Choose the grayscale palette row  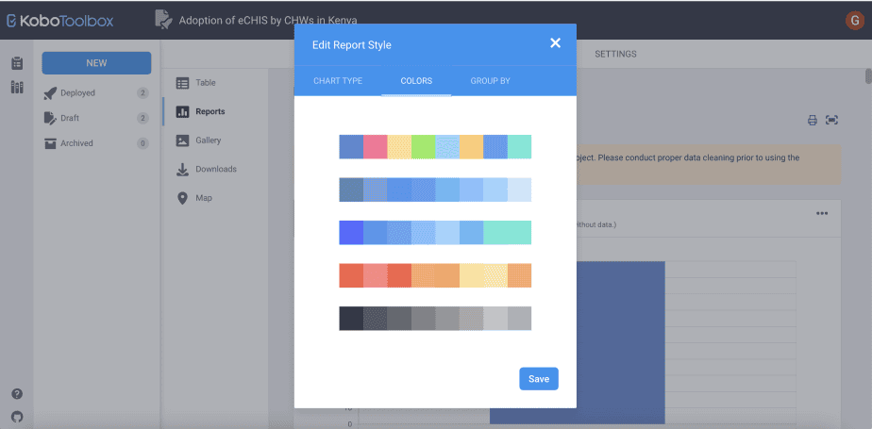click(x=435, y=319)
